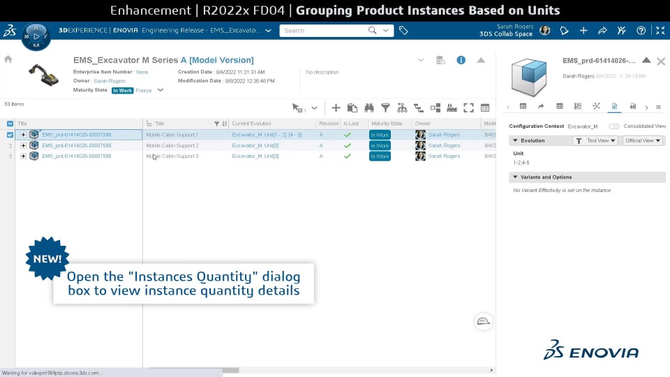Select the active configuration document tab
Screen dimensions: 670x377
click(614, 106)
